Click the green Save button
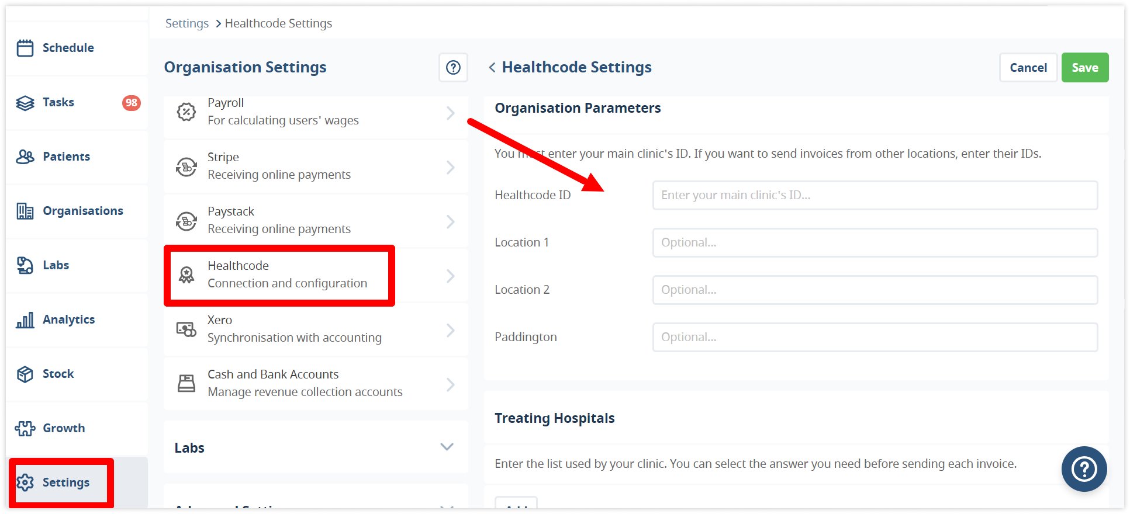Image resolution: width=1130 pixels, height=514 pixels. point(1084,68)
